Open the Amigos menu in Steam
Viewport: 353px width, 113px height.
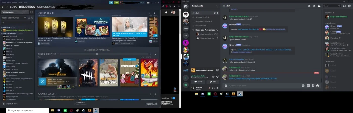pos(14,2)
